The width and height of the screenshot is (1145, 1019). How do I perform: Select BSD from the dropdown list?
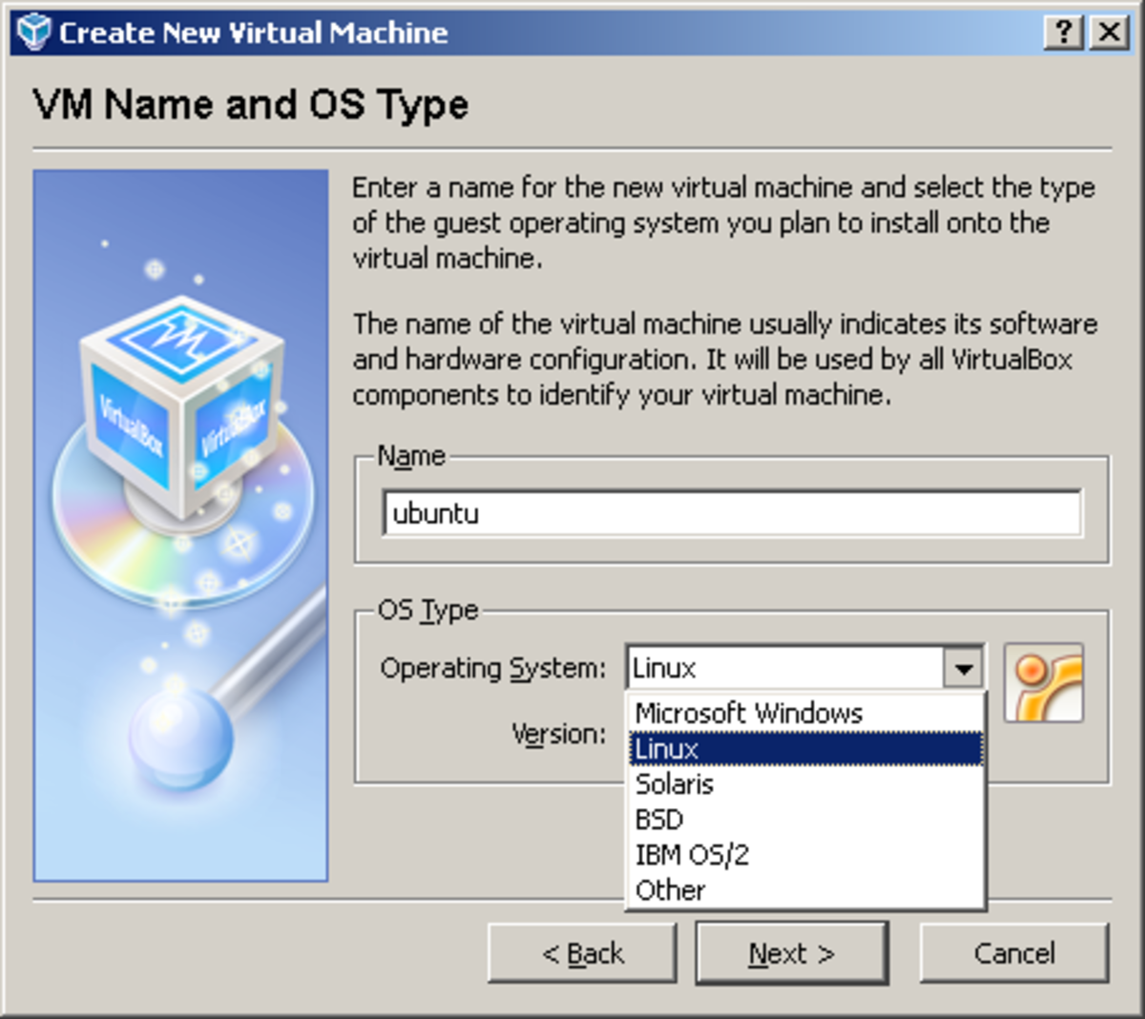point(659,820)
